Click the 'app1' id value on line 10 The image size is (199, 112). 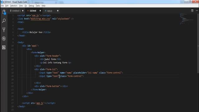34,46
